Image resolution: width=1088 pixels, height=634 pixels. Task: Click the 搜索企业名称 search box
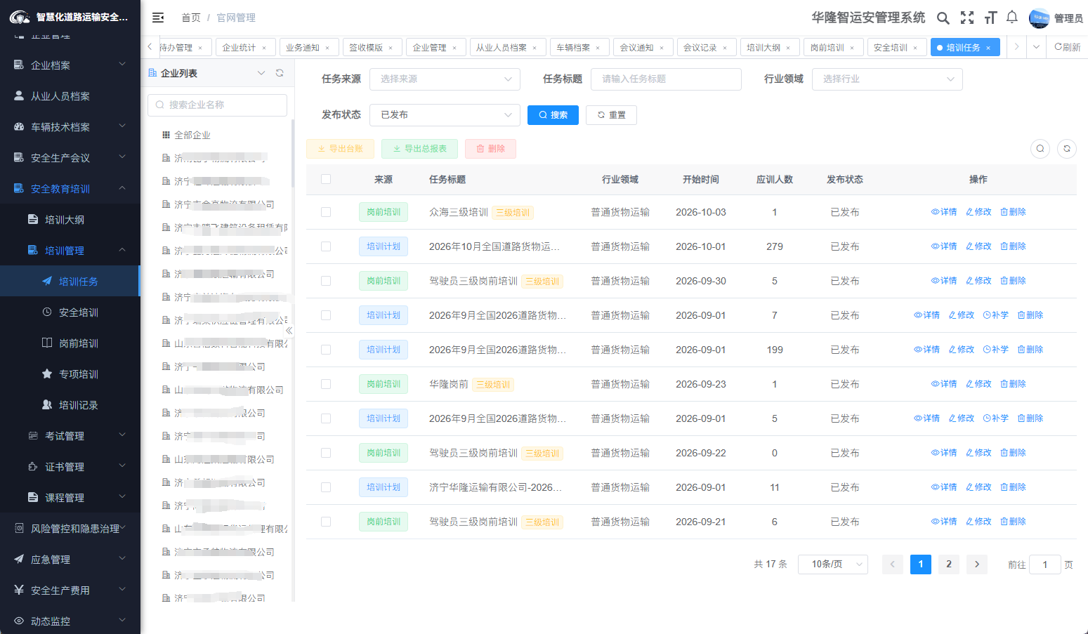217,105
